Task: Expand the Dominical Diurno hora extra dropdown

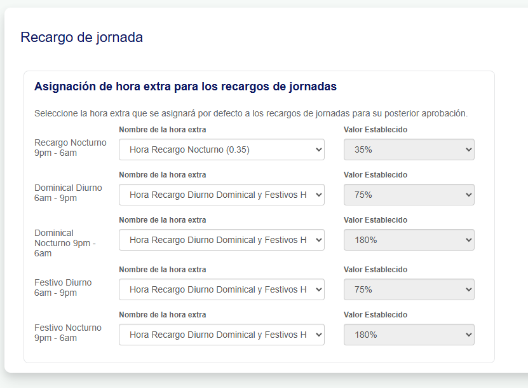Action: click(x=222, y=195)
